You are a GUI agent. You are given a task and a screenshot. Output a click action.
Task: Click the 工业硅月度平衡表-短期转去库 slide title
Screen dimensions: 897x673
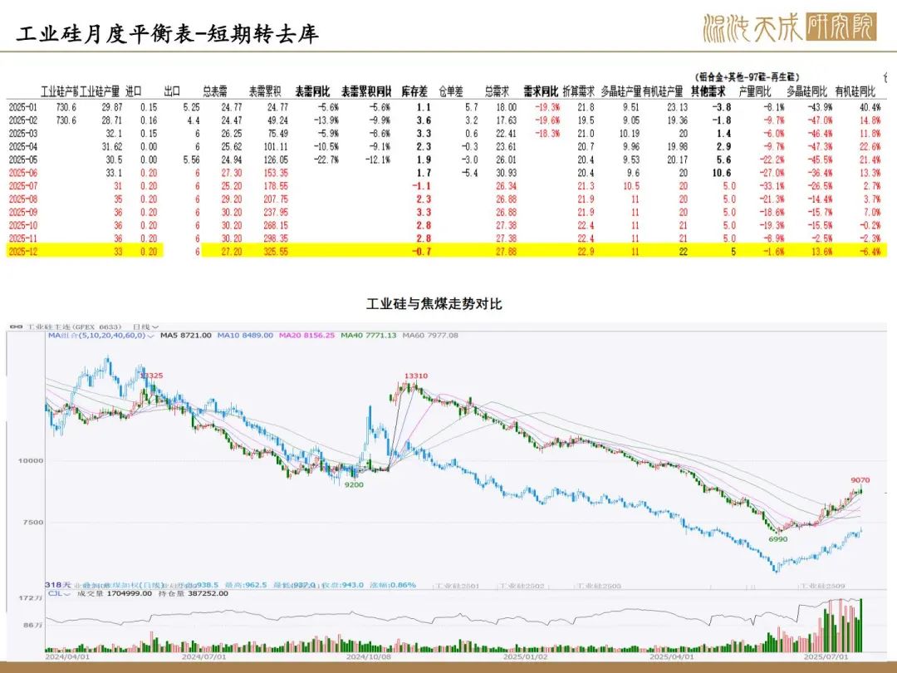point(167,34)
